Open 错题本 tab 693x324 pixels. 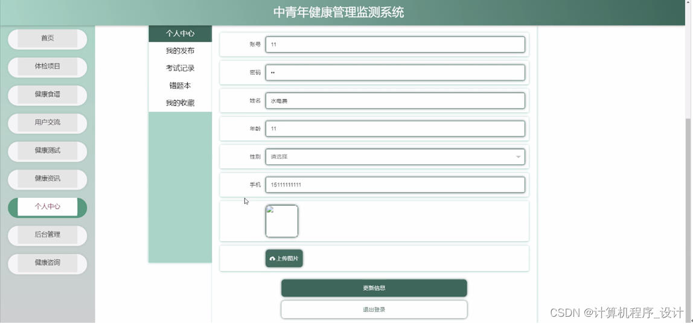point(180,85)
